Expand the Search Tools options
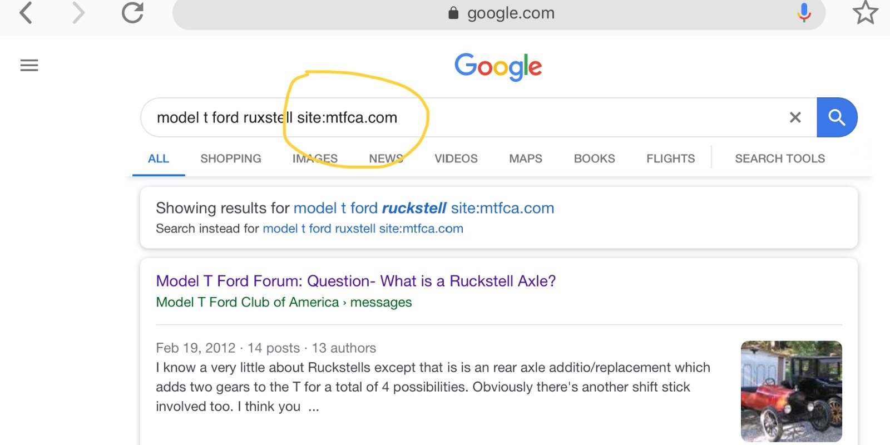 point(779,159)
